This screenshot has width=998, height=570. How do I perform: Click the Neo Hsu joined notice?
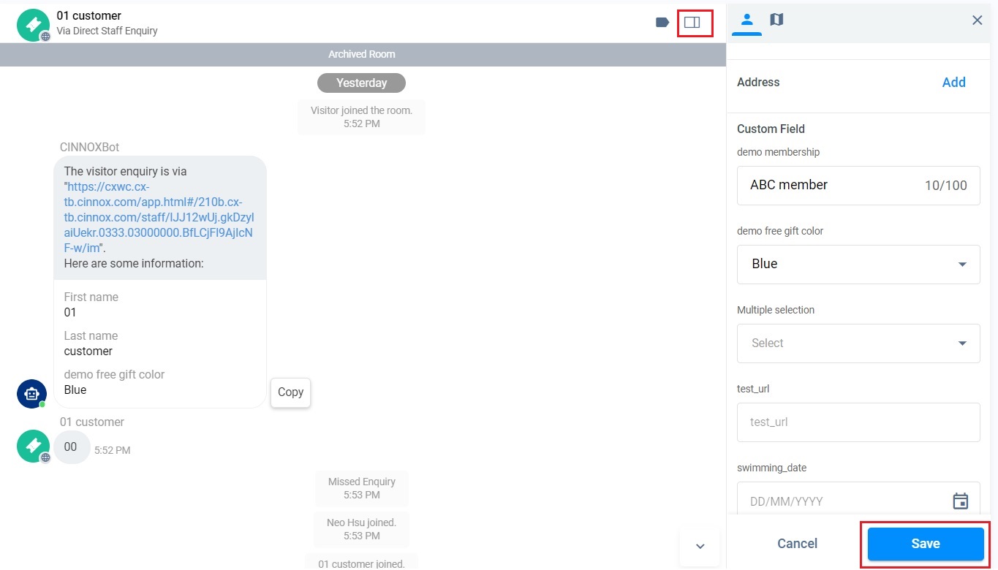point(361,529)
